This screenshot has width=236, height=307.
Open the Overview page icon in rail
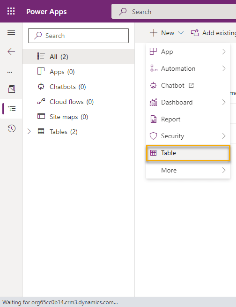point(12,89)
